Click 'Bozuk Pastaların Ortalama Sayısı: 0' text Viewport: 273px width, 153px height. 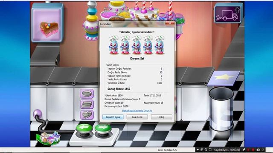tap(122, 99)
